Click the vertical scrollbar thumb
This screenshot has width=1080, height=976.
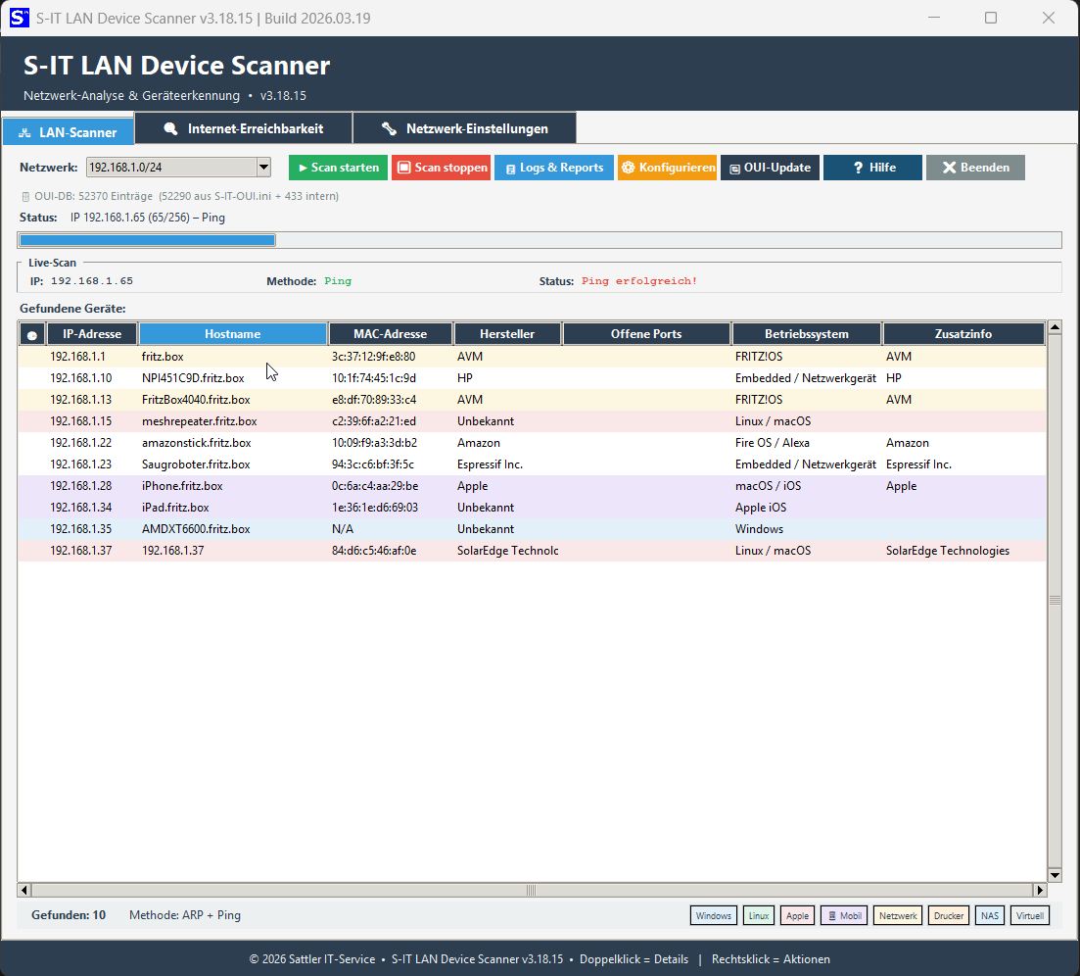pos(1055,601)
